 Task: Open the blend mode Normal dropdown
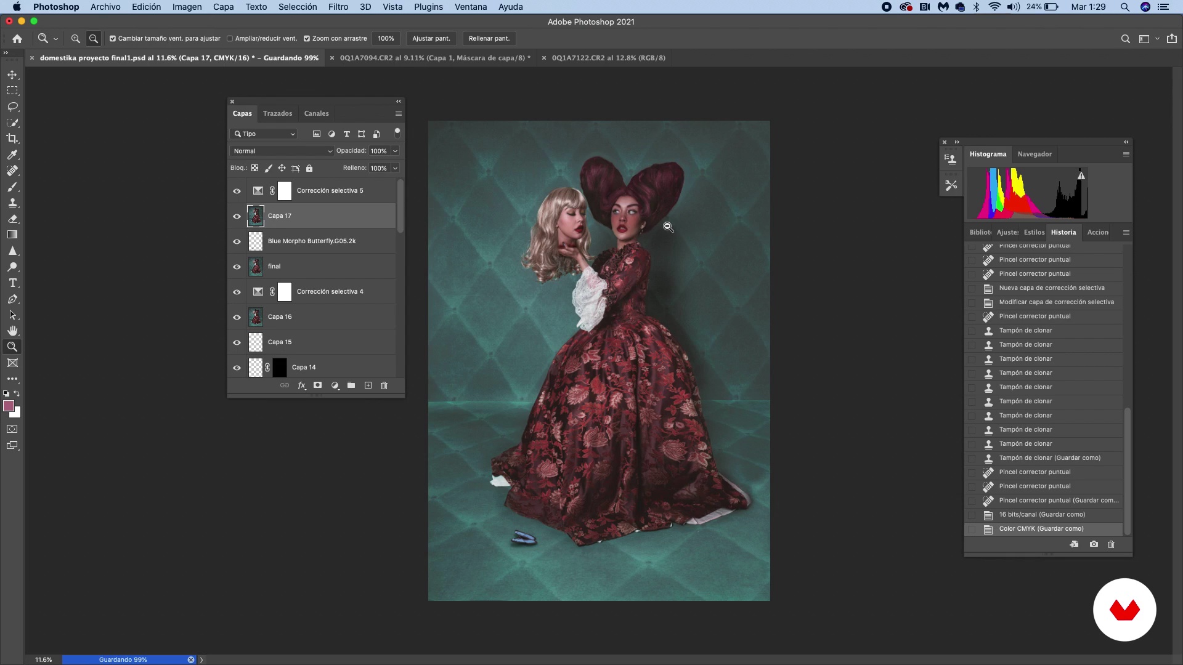[x=282, y=151]
